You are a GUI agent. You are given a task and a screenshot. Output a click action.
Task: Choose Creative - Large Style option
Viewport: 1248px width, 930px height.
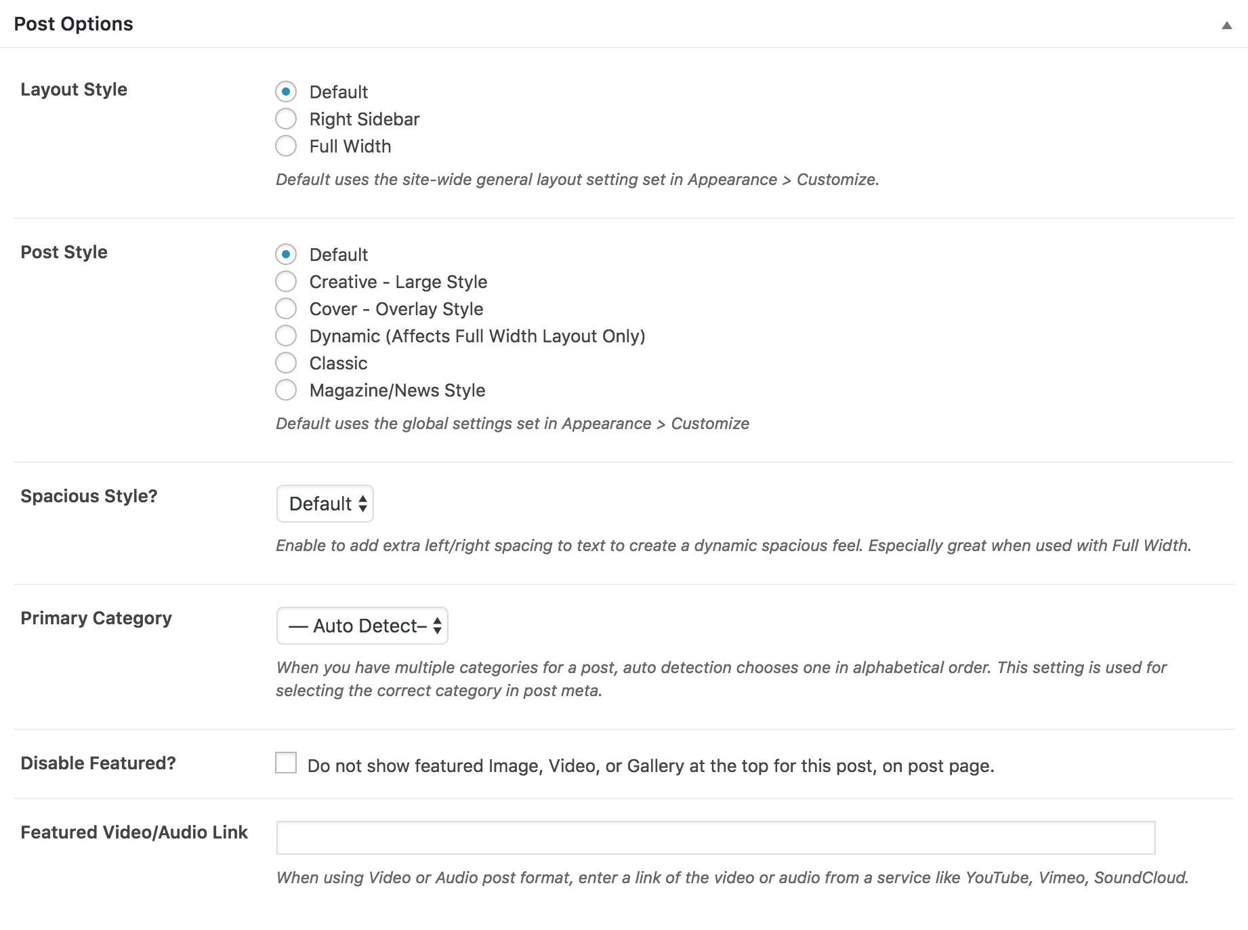tap(286, 281)
